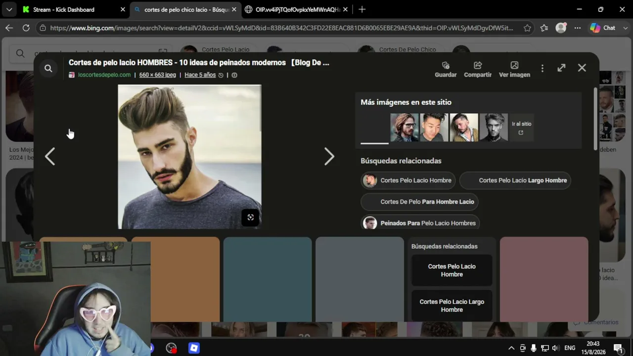Close the OIP.vv4iPjTQofOvpkx tab

[x=345, y=9]
